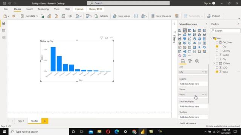Choose the Treemap visualization
Viewport: 241px width, 135px height.
coord(204,39)
